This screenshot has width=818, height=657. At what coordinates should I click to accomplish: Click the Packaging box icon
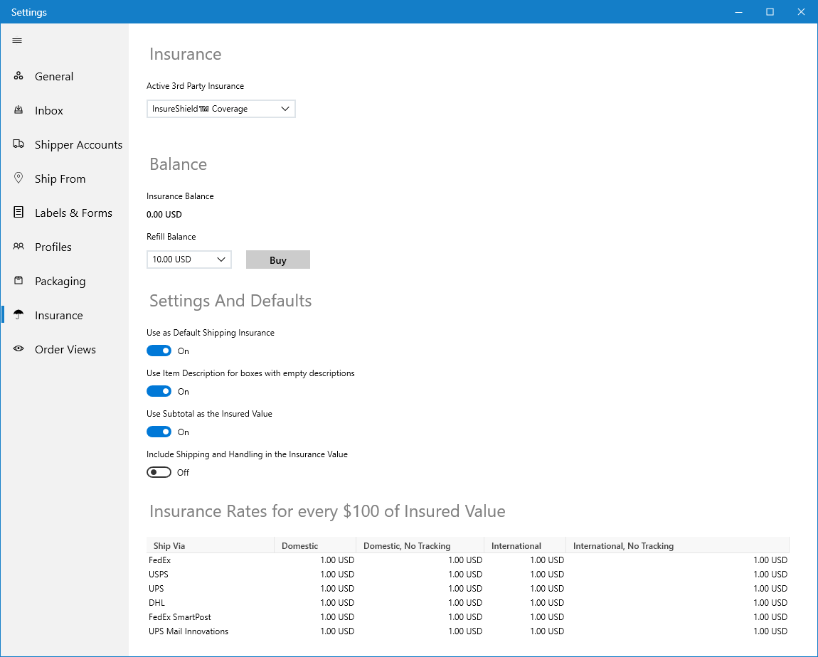point(18,281)
